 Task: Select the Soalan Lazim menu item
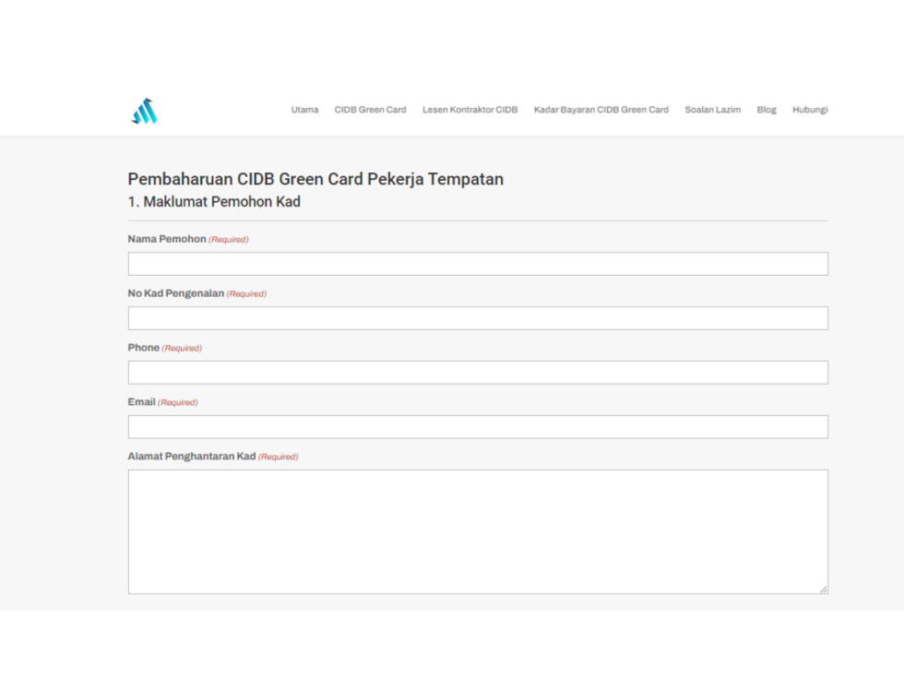click(x=712, y=110)
